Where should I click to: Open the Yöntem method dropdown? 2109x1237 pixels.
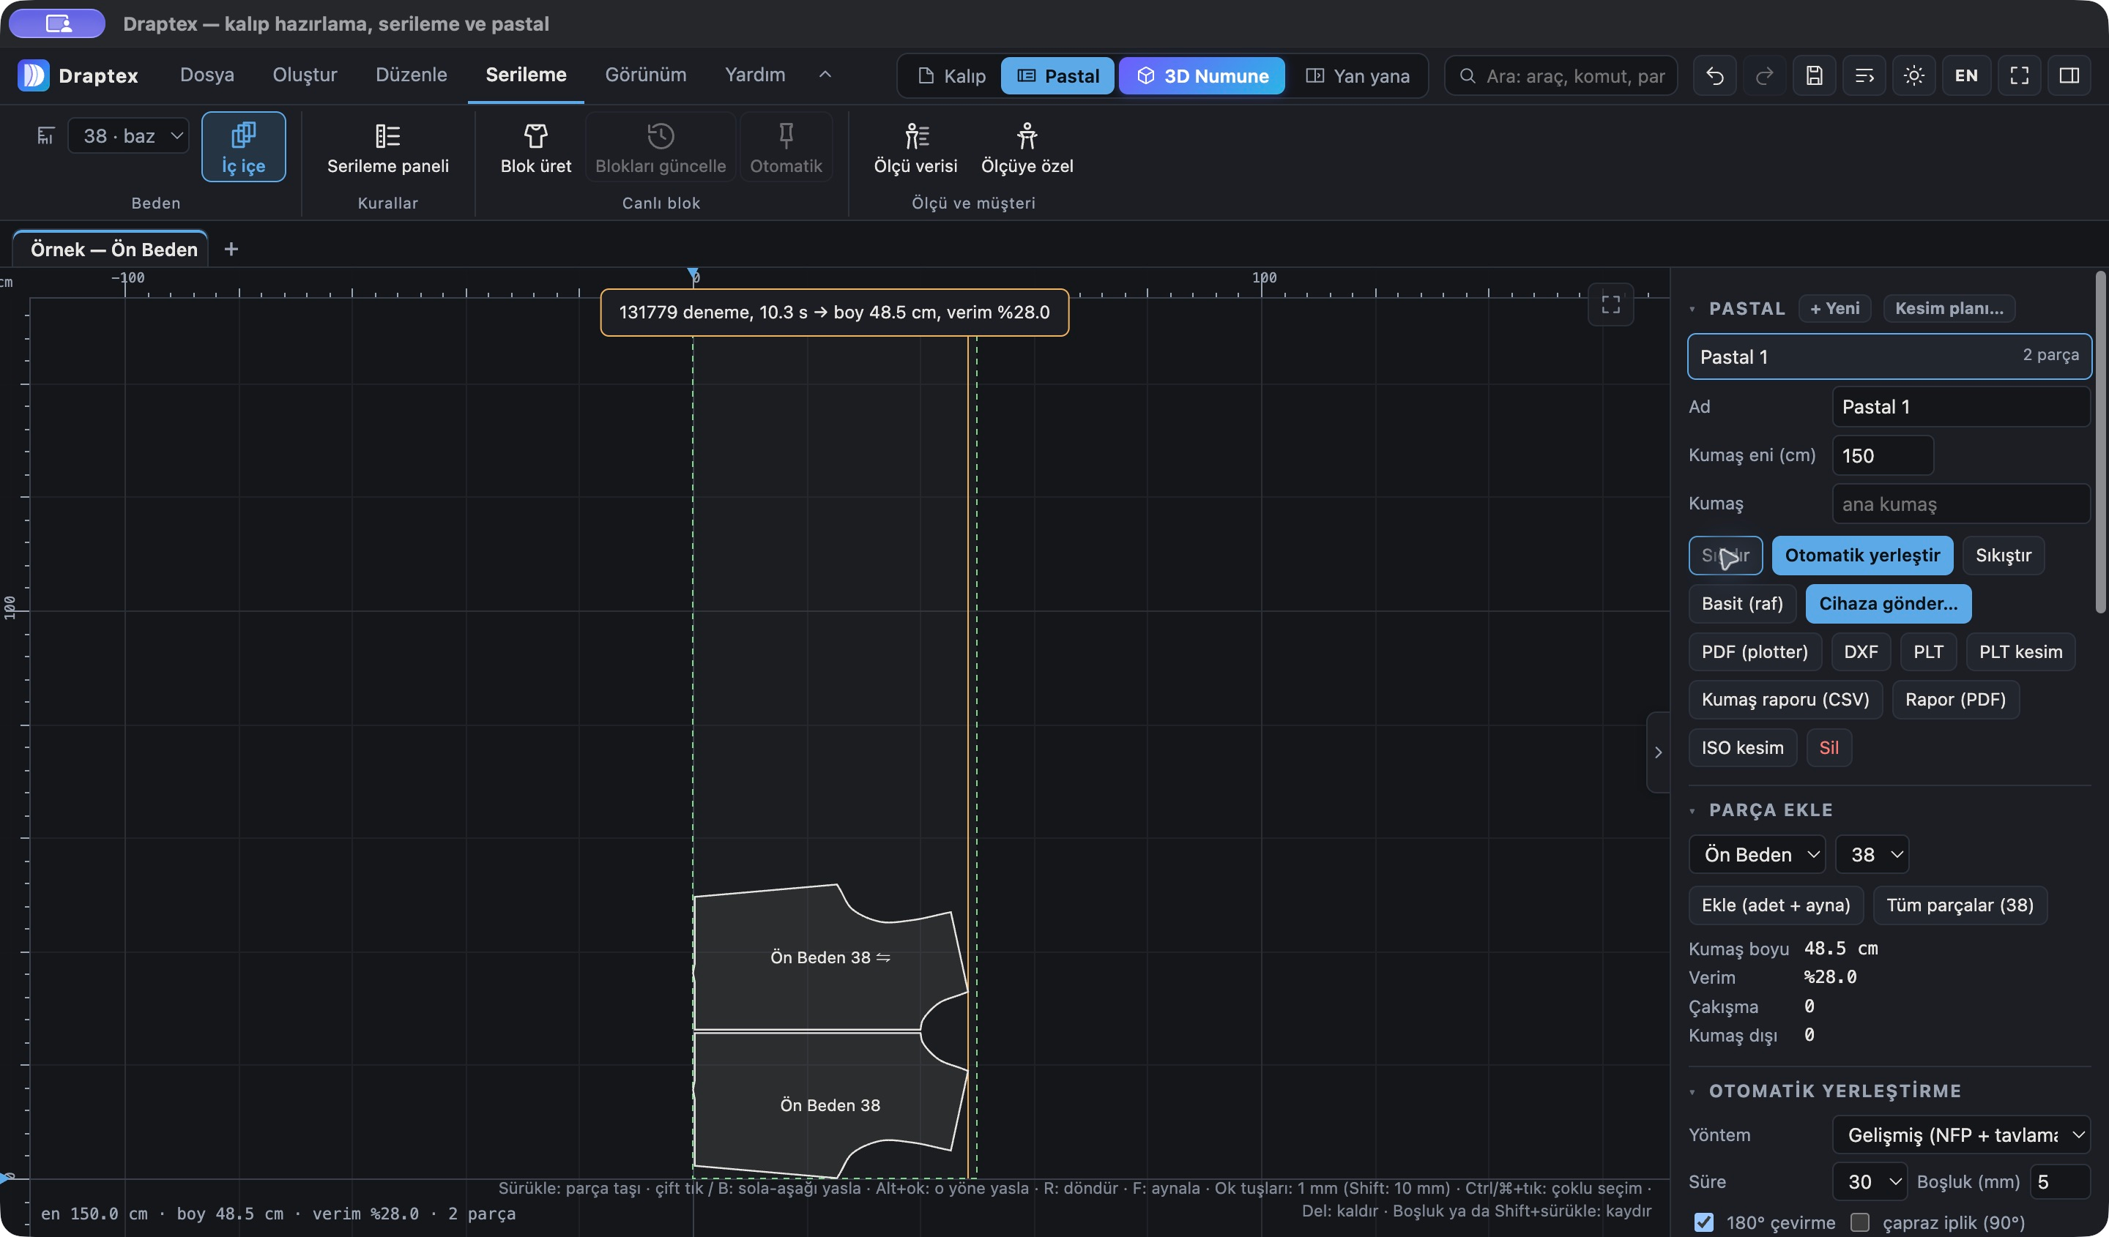tap(1962, 1135)
